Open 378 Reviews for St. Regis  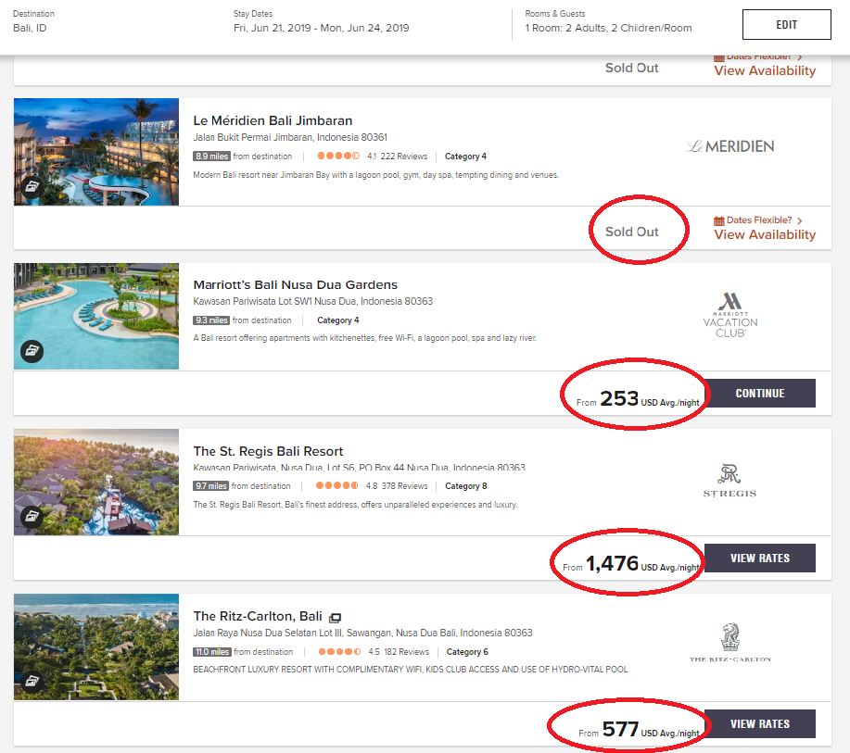pyautogui.click(x=404, y=486)
